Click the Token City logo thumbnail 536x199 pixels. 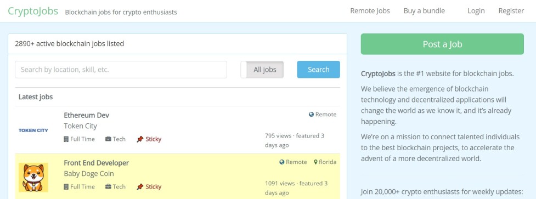(x=33, y=130)
